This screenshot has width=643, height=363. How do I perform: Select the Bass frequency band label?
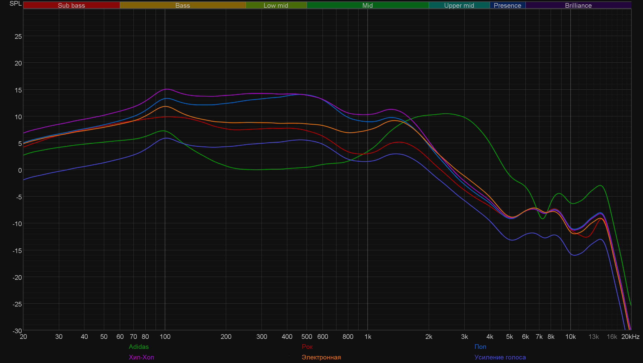click(x=183, y=5)
